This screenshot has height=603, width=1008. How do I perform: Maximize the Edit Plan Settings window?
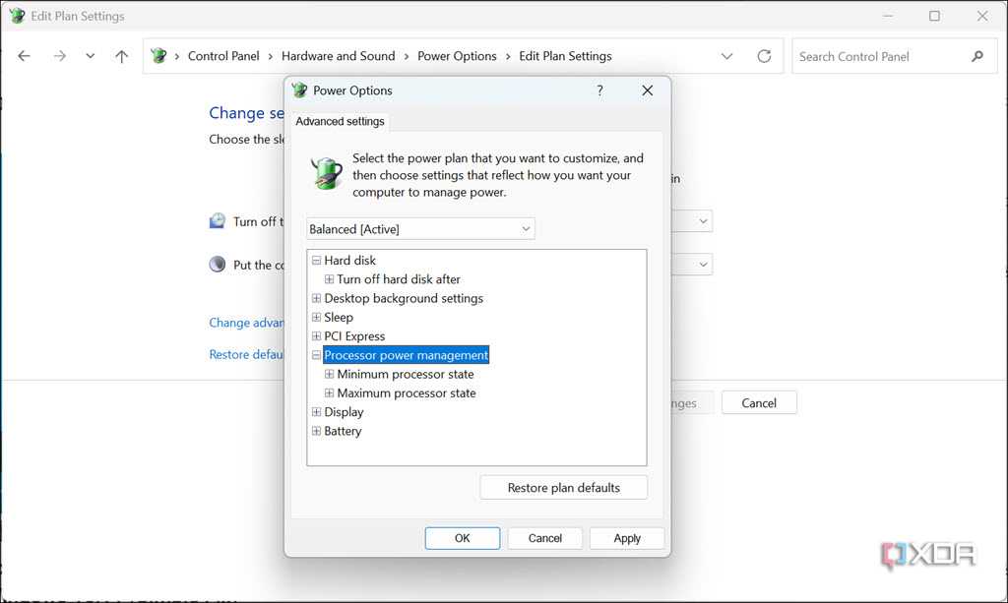[x=934, y=16]
